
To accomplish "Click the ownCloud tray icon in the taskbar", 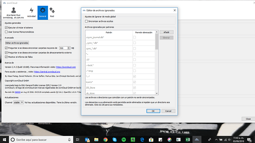I will point(197,140).
